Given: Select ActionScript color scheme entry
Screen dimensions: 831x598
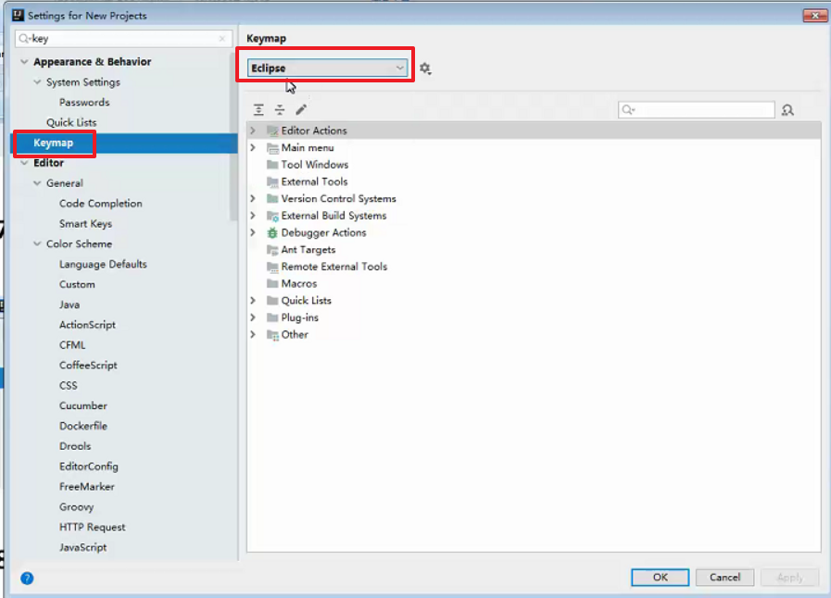Looking at the screenshot, I should pos(87,325).
